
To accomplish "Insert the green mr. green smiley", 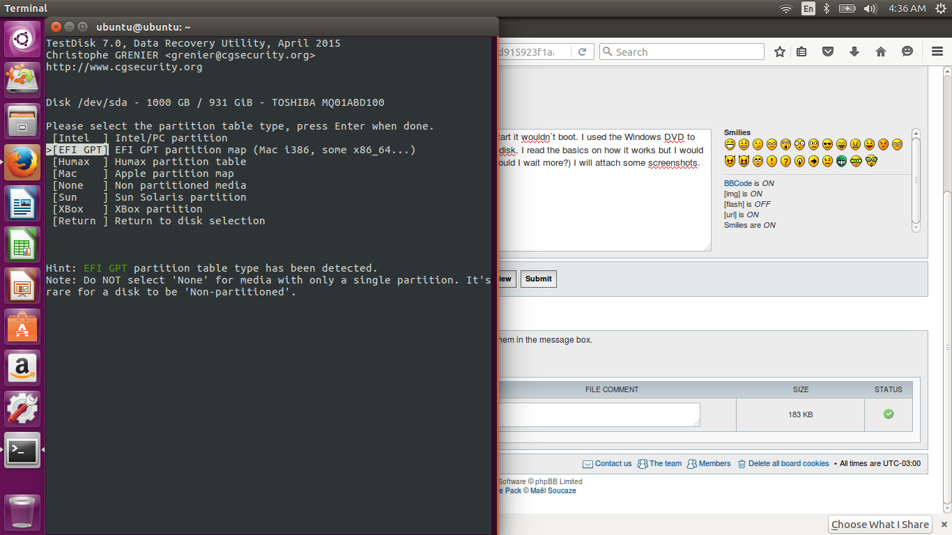I will coord(841,161).
